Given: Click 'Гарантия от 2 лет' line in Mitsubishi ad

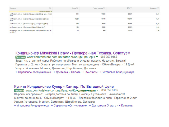Looking at the screenshot, I should point(75,65).
